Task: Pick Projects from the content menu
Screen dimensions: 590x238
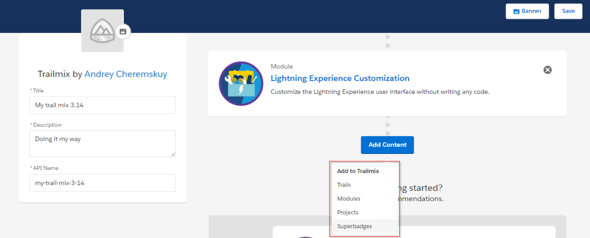Action: [347, 213]
